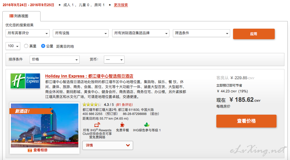Screen dimensions: 290x160
Task: Open the 所有宾客评分 dropdown
Action: [28, 33]
